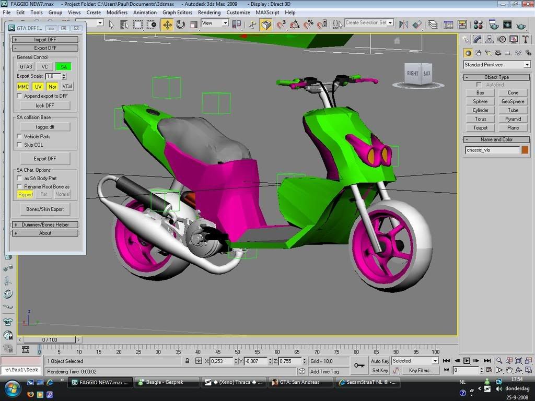Toggle the MMC export option
The width and height of the screenshot is (535, 401).
pyautogui.click(x=23, y=87)
